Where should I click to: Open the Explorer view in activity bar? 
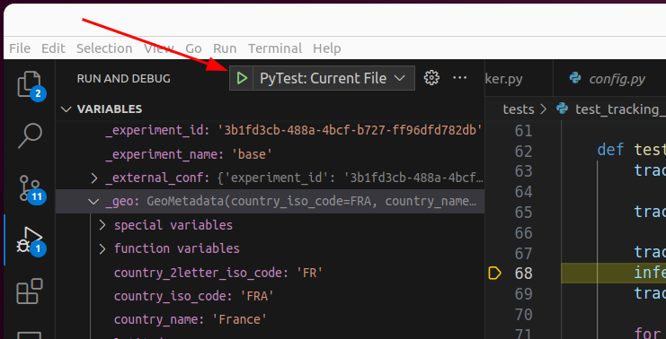(x=29, y=84)
